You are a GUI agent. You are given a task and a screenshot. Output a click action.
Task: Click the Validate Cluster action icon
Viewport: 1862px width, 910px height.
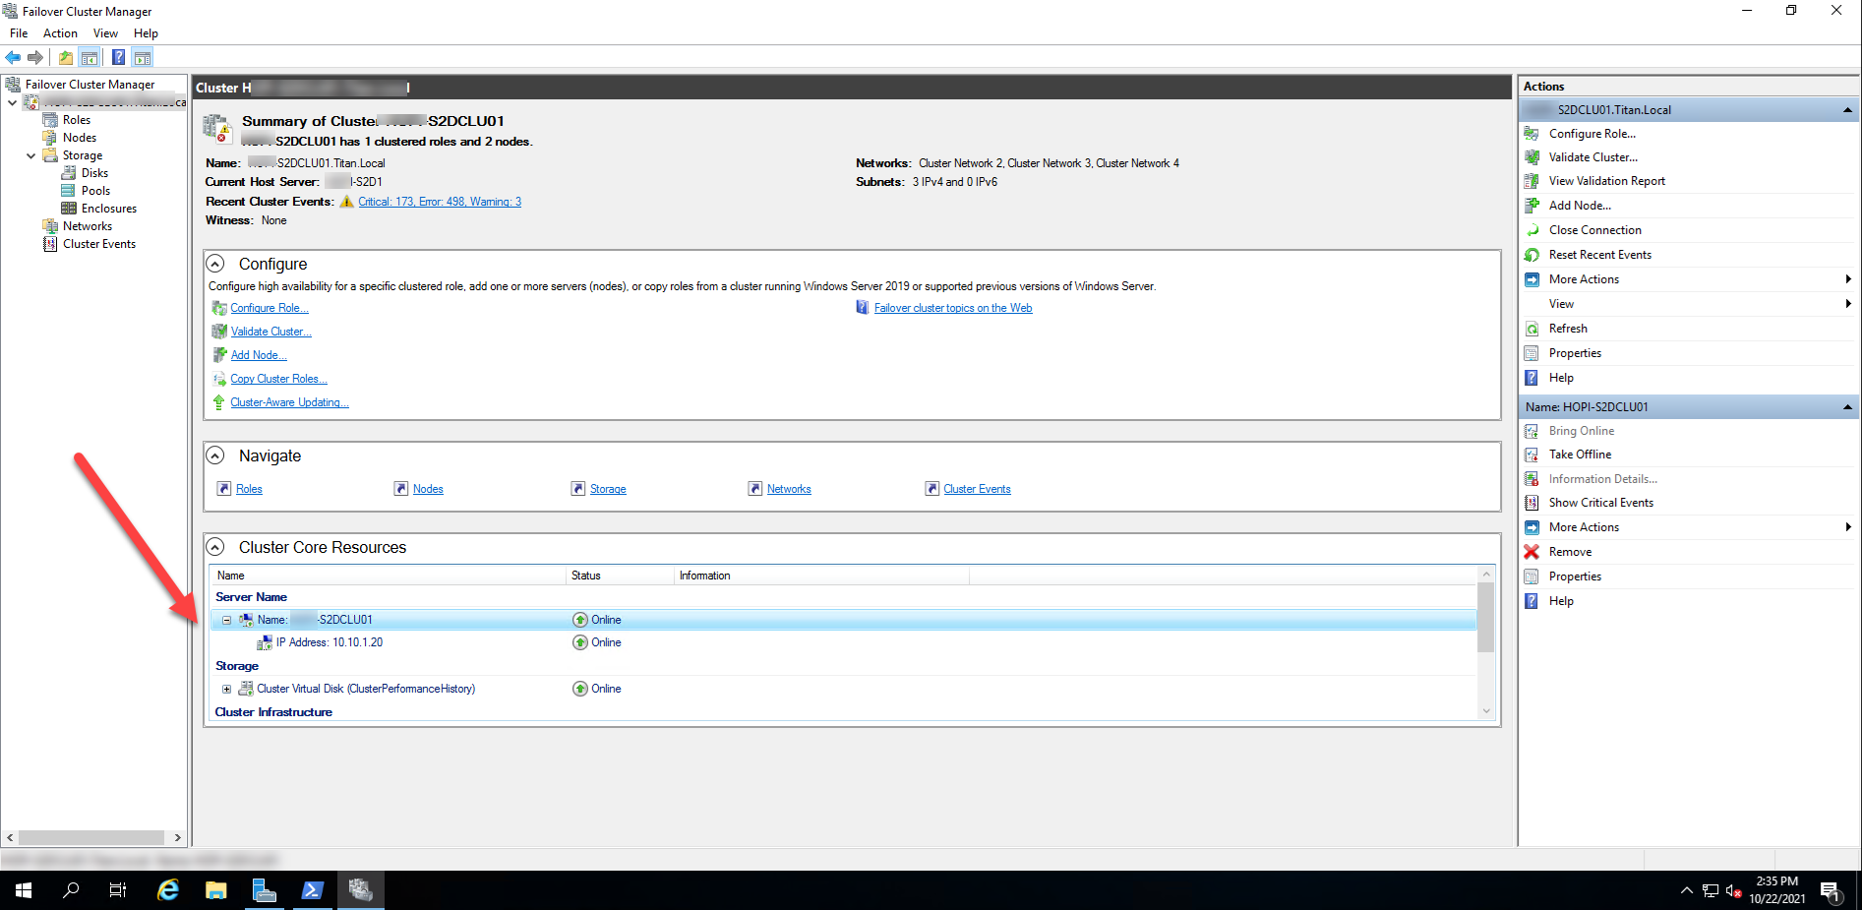pos(1532,157)
